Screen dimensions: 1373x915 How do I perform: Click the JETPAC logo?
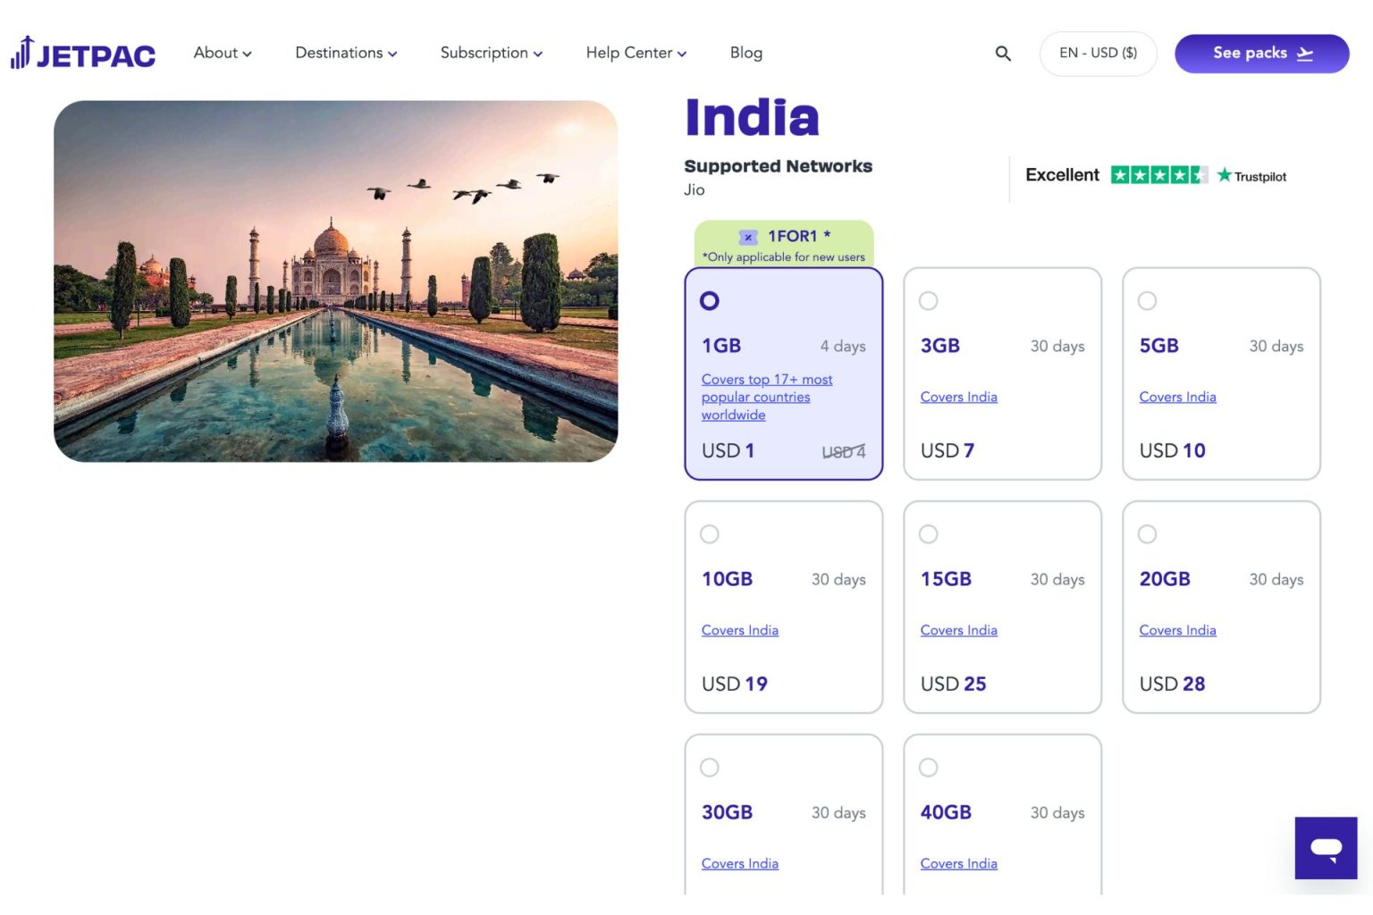tap(83, 54)
